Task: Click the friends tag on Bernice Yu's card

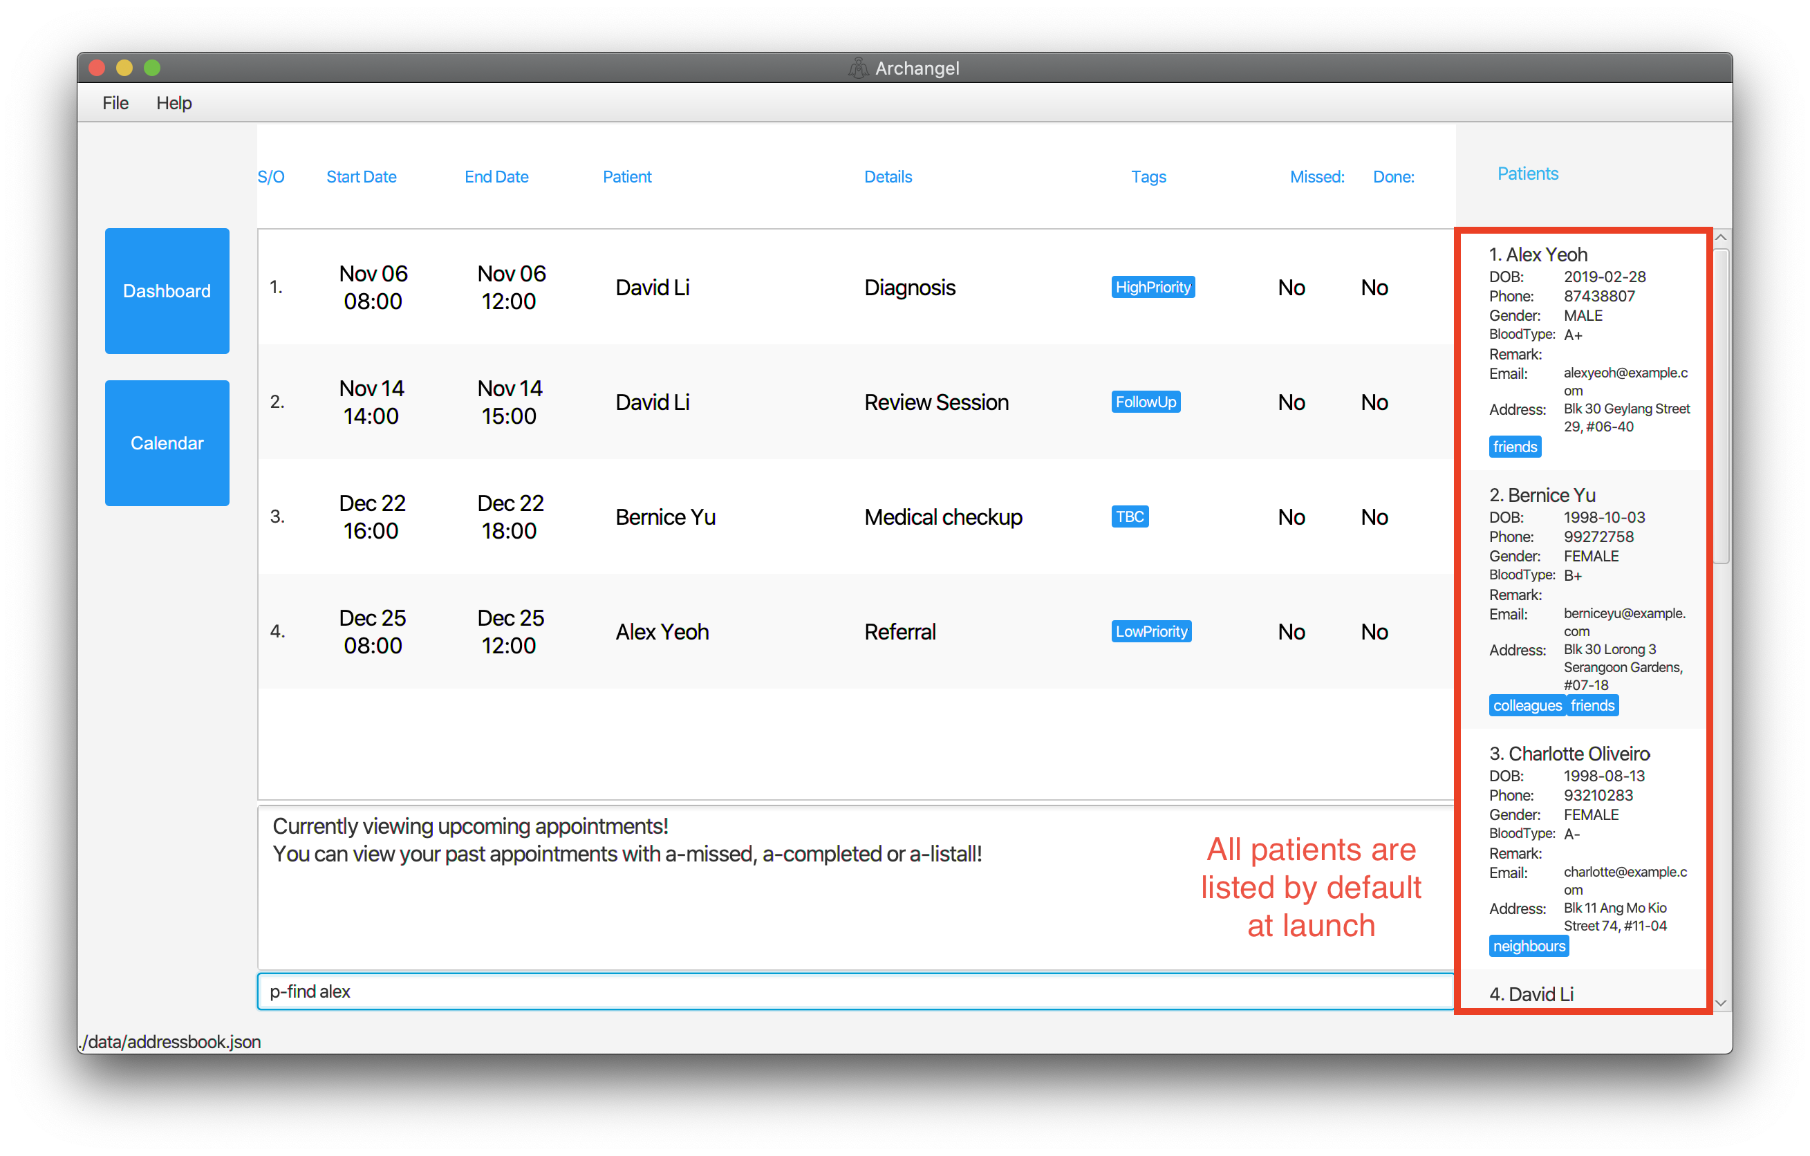Action: coord(1592,705)
